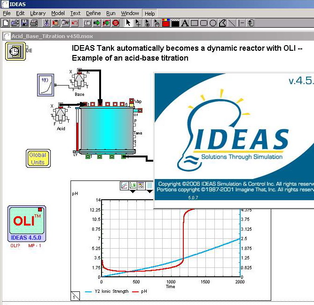The image size is (314, 305).
Task: Select the Acid source arrow block
Action: [x=60, y=115]
